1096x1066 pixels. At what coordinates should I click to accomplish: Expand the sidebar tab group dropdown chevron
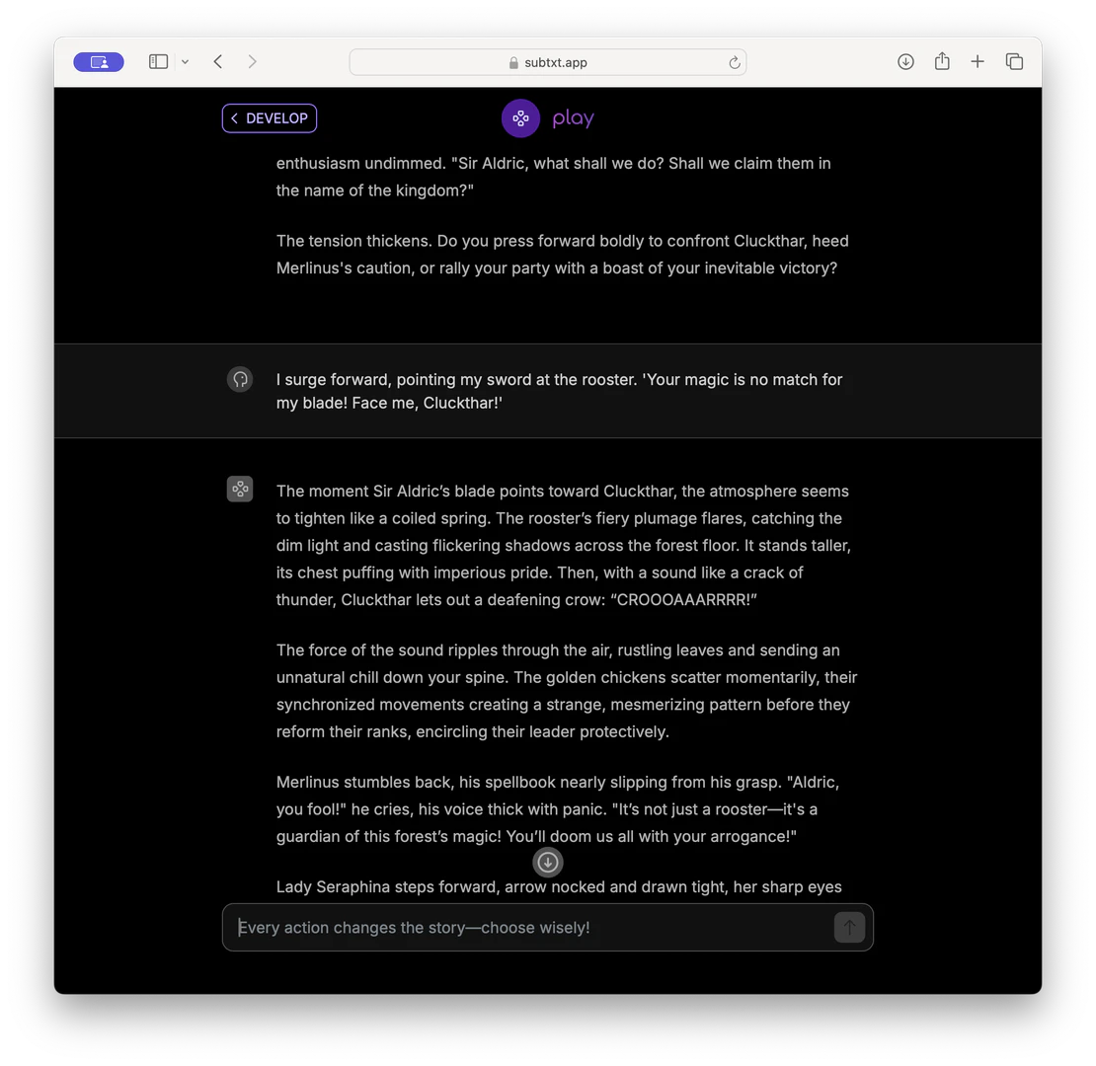click(x=185, y=62)
